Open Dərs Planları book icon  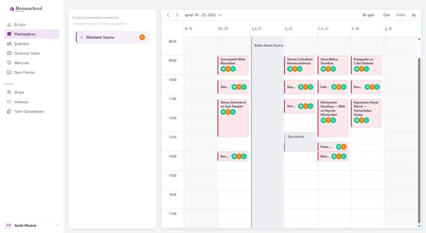[9, 72]
